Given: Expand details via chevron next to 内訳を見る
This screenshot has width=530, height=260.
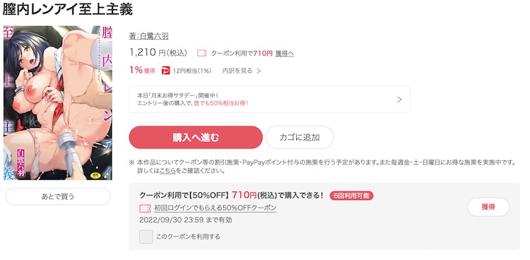Looking at the screenshot, I should click(x=259, y=71).
